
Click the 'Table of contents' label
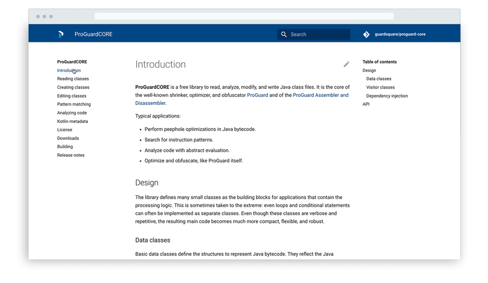point(380,62)
